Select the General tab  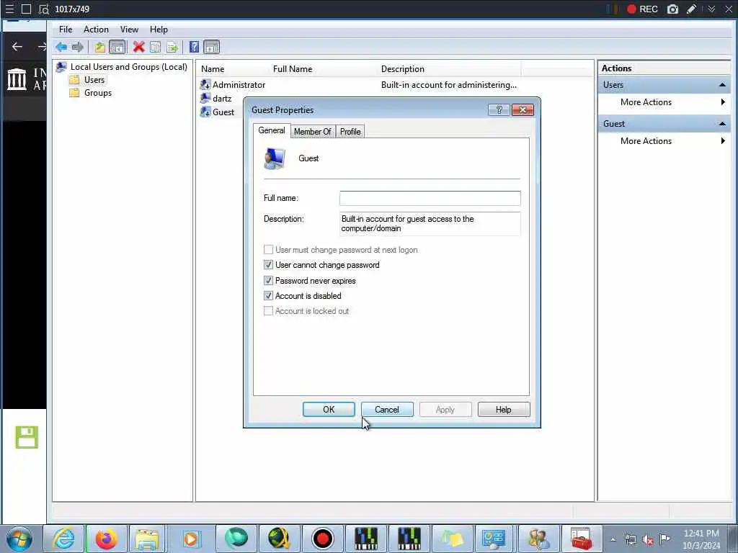272,131
